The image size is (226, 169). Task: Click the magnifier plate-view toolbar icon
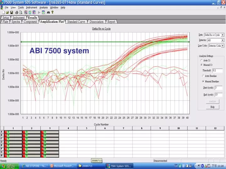(26, 13)
